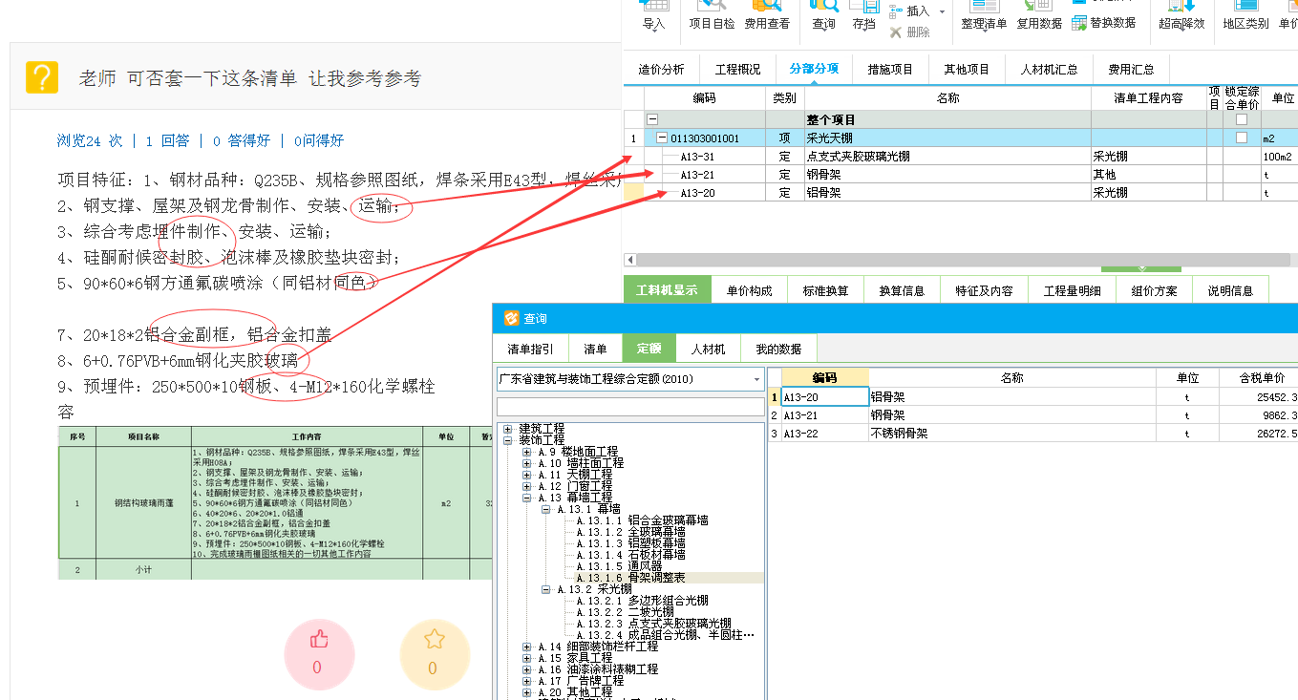Image resolution: width=1298 pixels, height=700 pixels.
Task: Toggle 锁定综合单价 checkbox for 采光天棚 row
Action: [1241, 138]
